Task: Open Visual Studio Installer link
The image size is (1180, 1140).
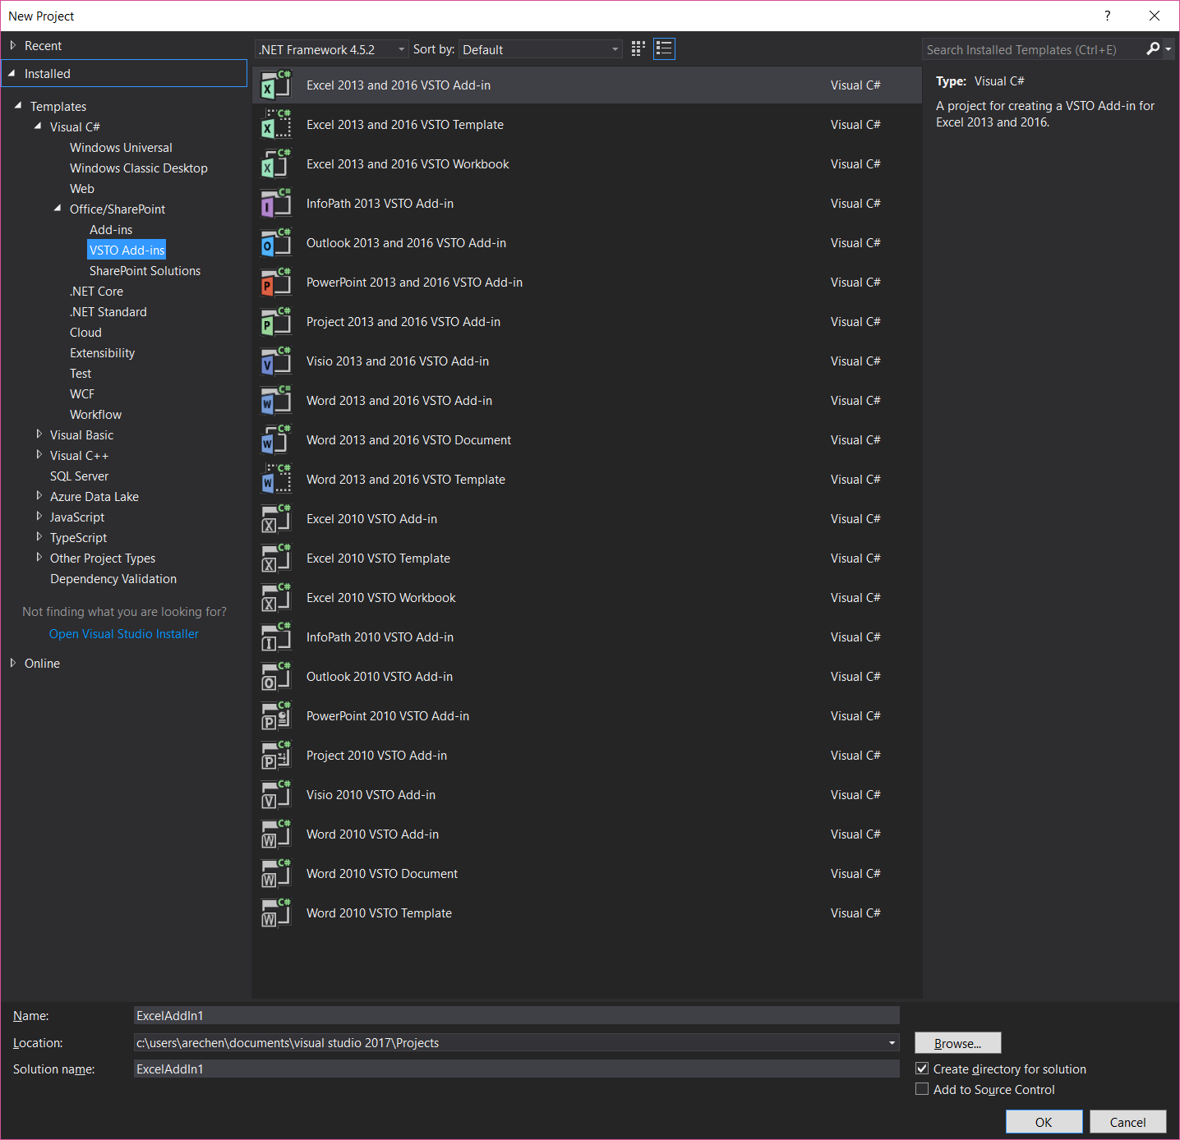Action: click(124, 634)
